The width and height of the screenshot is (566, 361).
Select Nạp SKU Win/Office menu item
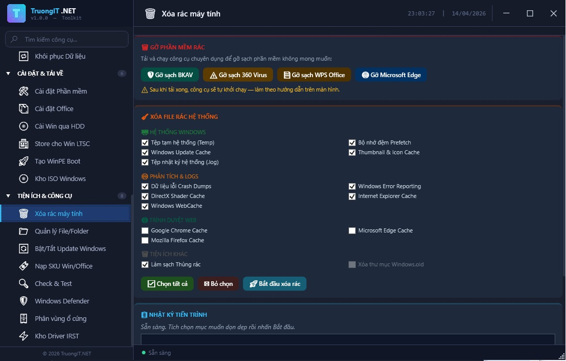click(63, 266)
